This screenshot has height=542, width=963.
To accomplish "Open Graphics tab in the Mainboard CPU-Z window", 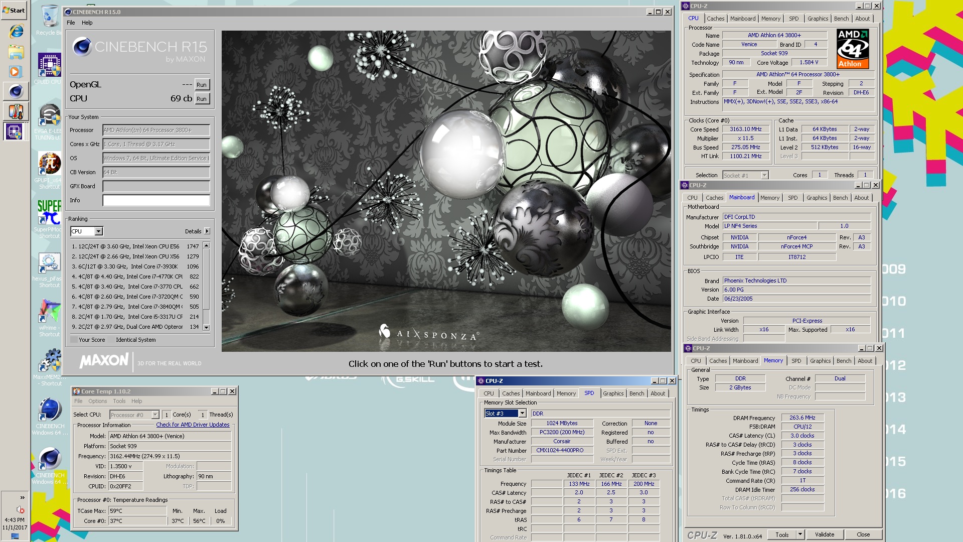I will (x=817, y=198).
